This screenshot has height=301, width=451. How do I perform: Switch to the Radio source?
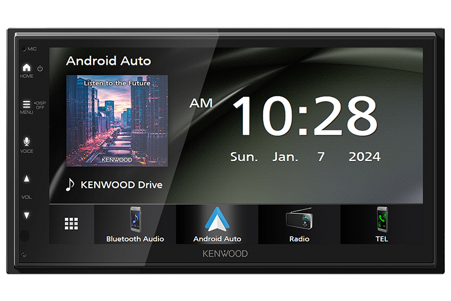tap(299, 224)
